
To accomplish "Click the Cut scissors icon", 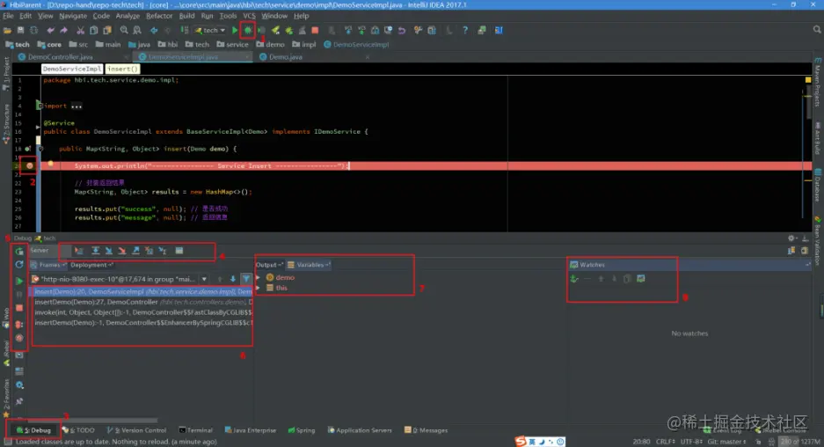I will point(80,31).
